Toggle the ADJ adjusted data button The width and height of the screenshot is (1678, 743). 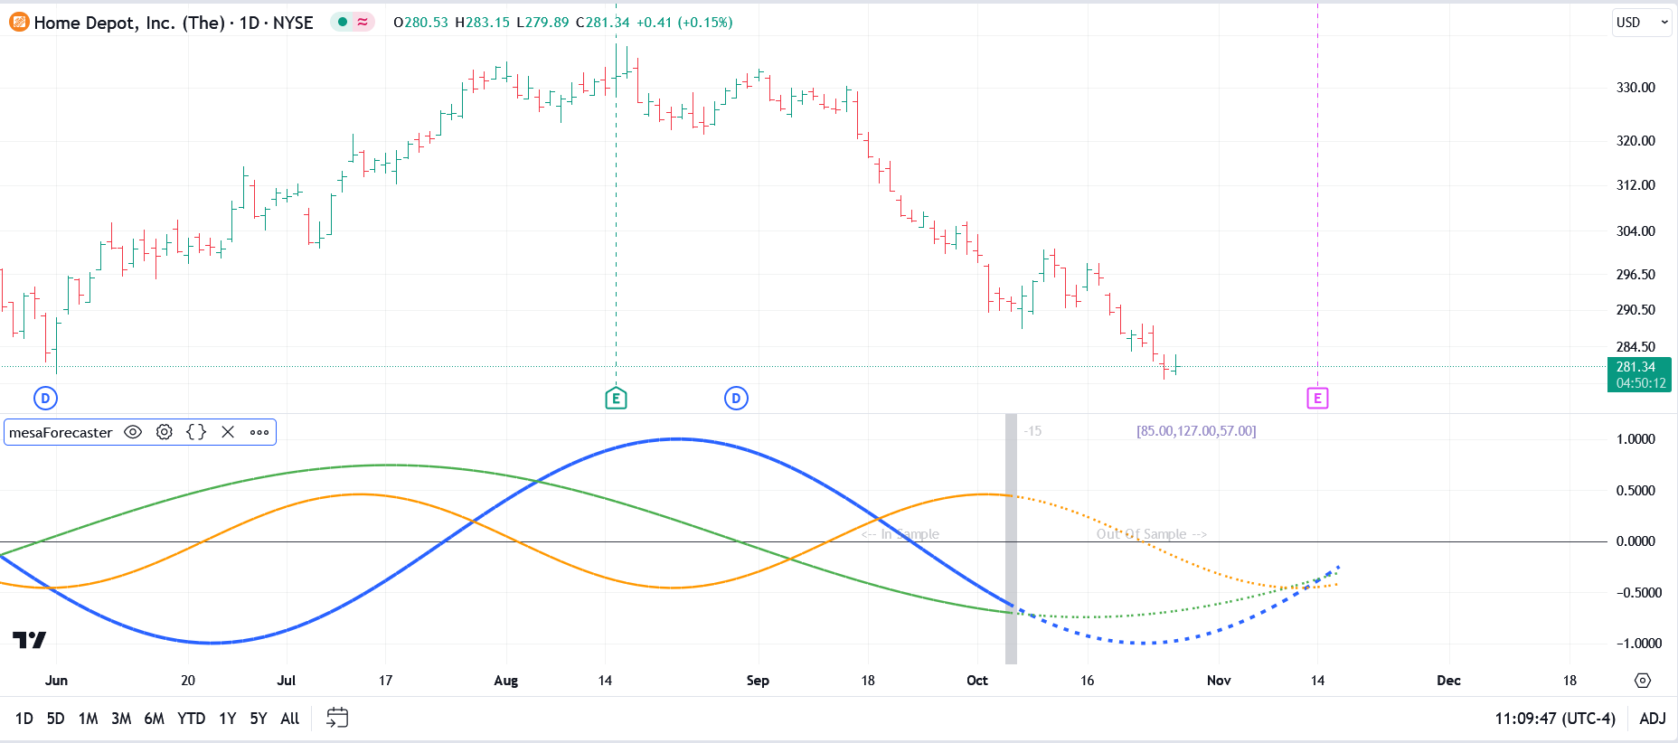pos(1652,719)
